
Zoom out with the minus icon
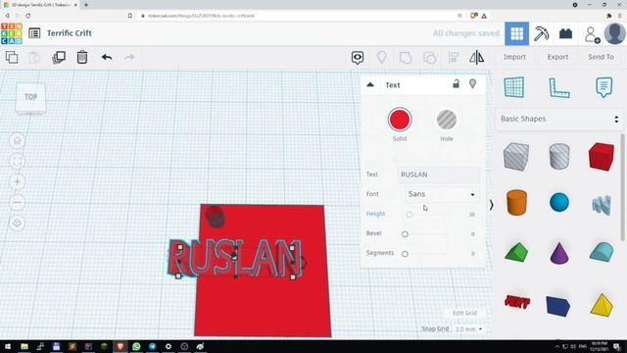click(x=18, y=203)
